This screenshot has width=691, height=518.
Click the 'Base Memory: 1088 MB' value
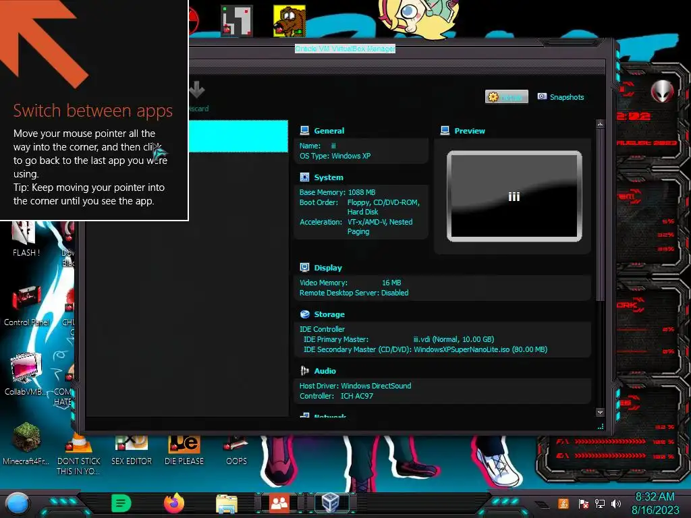point(362,192)
